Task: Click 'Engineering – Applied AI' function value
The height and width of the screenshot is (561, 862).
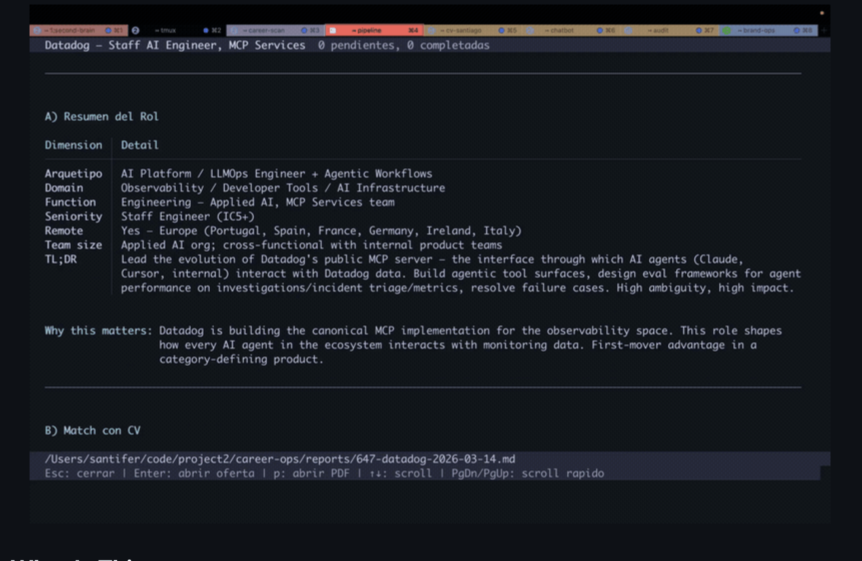Action: 257,202
